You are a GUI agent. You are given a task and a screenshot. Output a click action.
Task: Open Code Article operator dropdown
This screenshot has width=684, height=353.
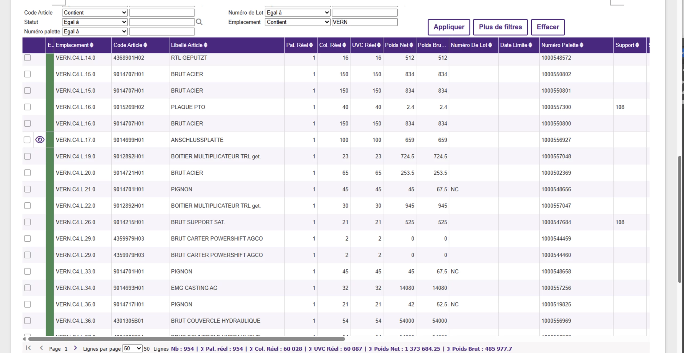coord(95,13)
